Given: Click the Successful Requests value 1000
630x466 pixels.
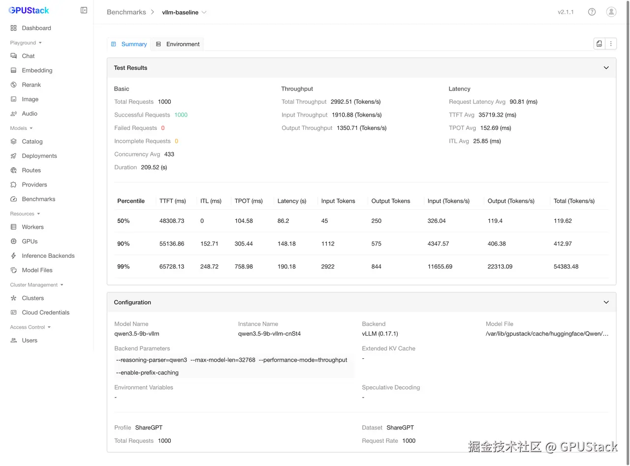Looking at the screenshot, I should pos(181,115).
